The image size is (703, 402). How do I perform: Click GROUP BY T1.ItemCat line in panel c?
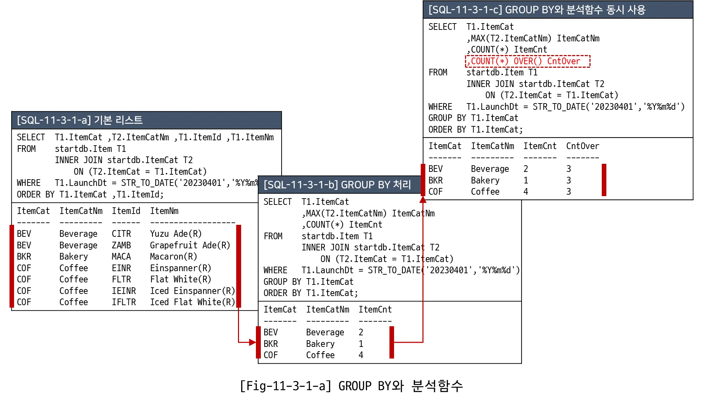(473, 118)
